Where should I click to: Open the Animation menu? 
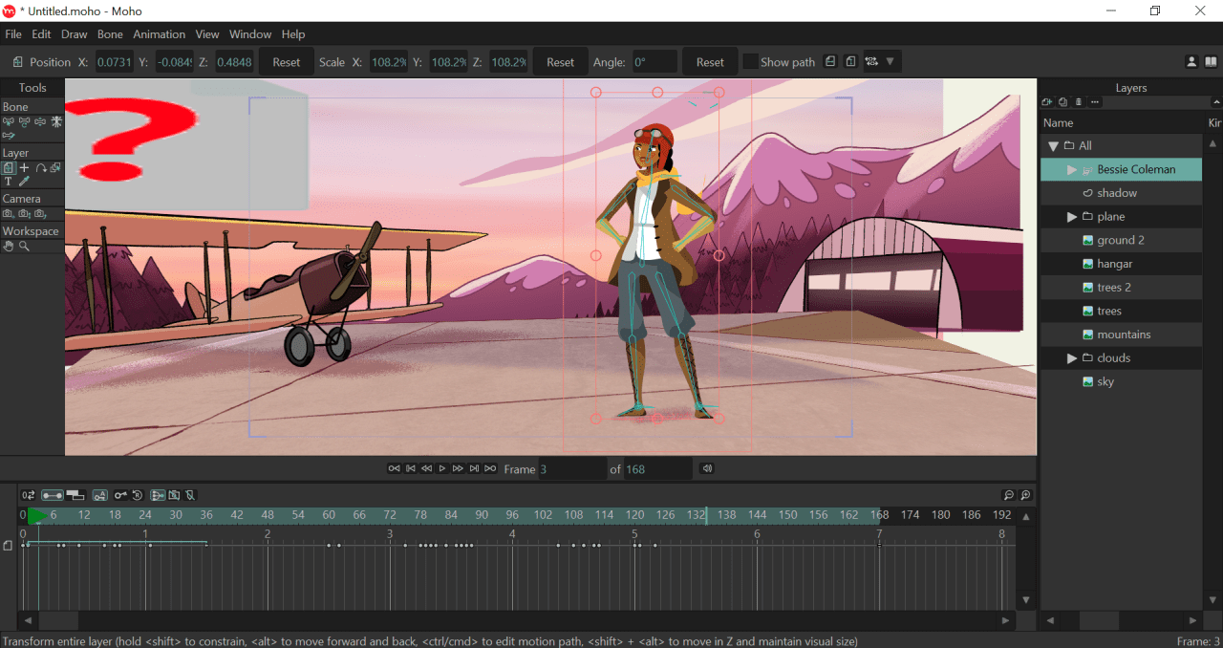pos(159,33)
